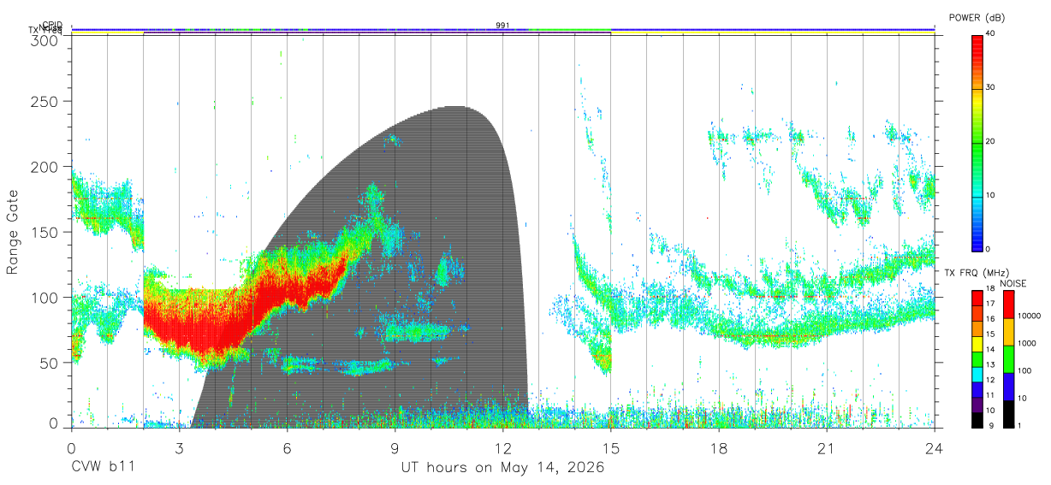The height and width of the screenshot is (485, 1051).
Task: Click the 1000 label on noise scale
Action: [1026, 344]
